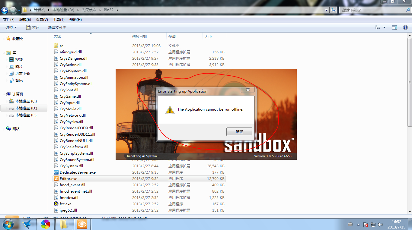Select the 网络 network icon in the navigation pane
Image resolution: width=412 pixels, height=230 pixels.
tap(8, 129)
